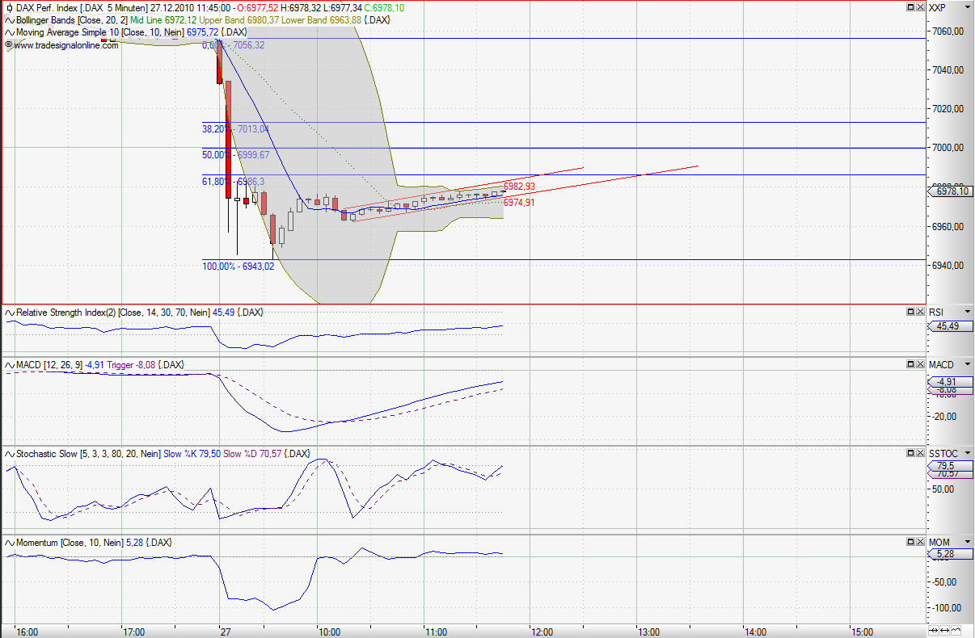
Task: Toggle the Momentum panel minimize box
Action: coord(911,542)
